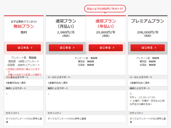Click 無料 price under the free plan
This screenshot has width=171, height=128.
[24, 32]
